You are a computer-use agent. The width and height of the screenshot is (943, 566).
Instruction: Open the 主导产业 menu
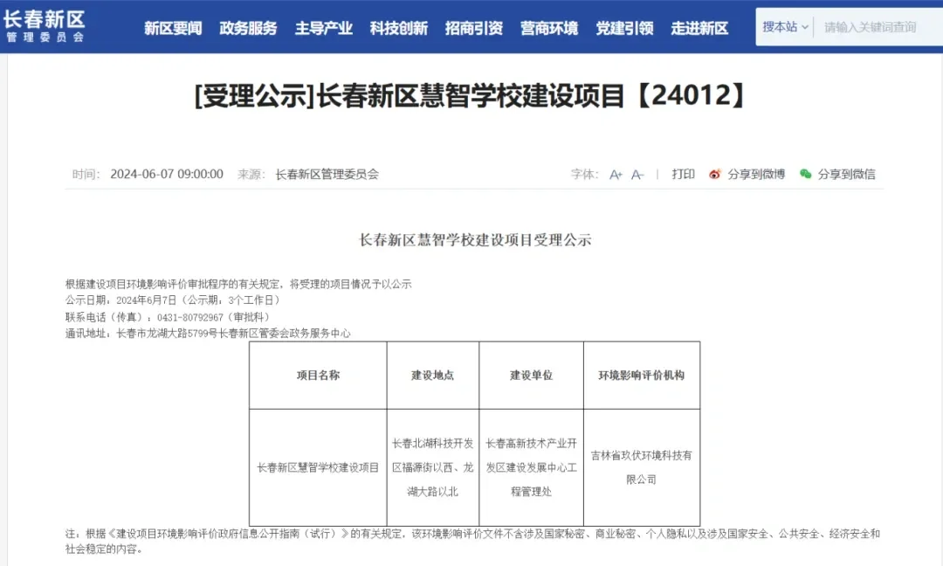(324, 28)
